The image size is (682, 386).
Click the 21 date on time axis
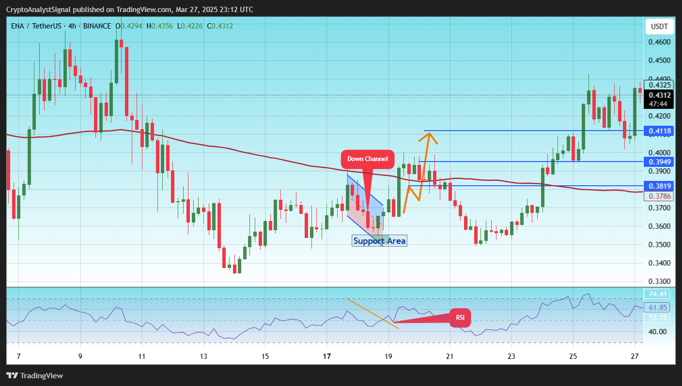click(x=449, y=356)
